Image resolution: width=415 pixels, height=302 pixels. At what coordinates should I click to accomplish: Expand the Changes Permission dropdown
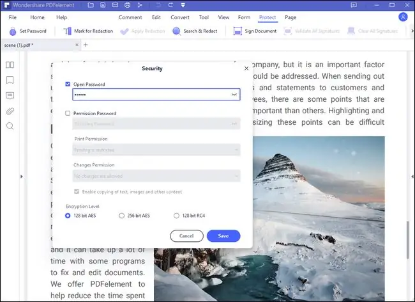156,175
